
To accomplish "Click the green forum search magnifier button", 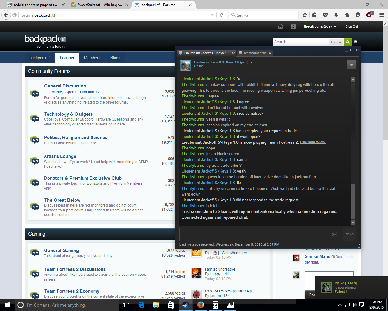I will [348, 42].
